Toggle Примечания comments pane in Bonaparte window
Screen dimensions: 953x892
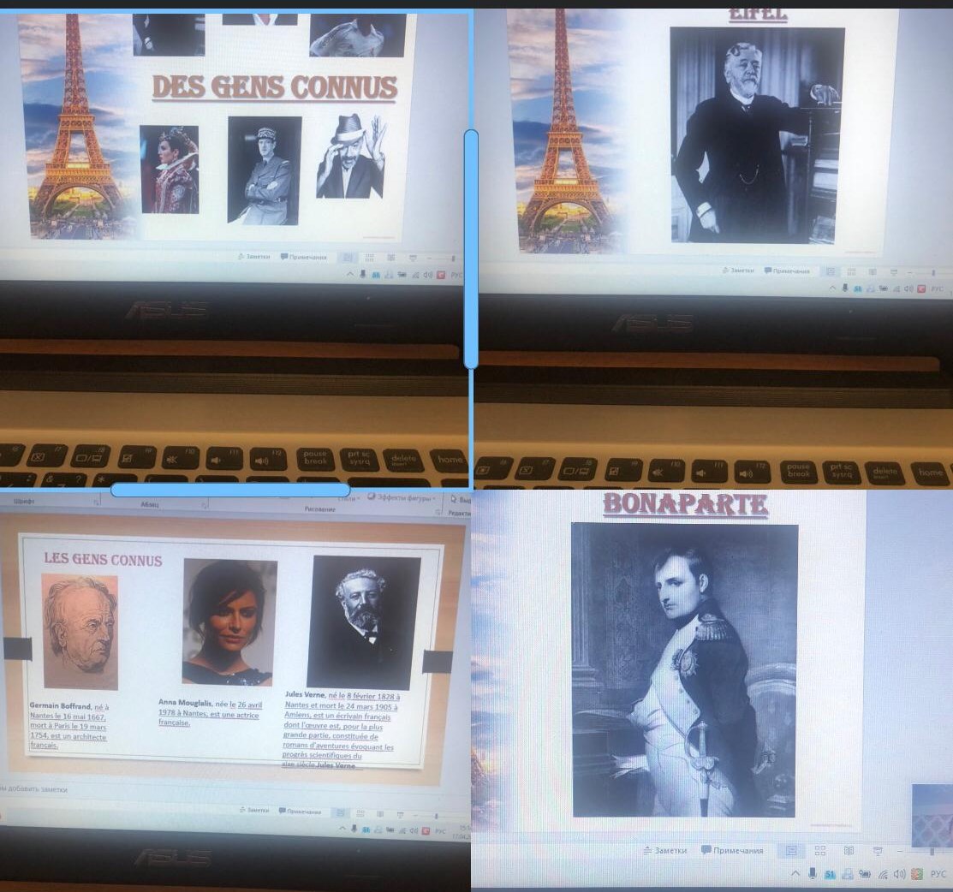tap(732, 850)
